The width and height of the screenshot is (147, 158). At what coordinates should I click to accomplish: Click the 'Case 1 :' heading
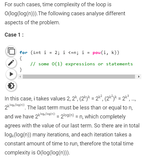coord(14,35)
